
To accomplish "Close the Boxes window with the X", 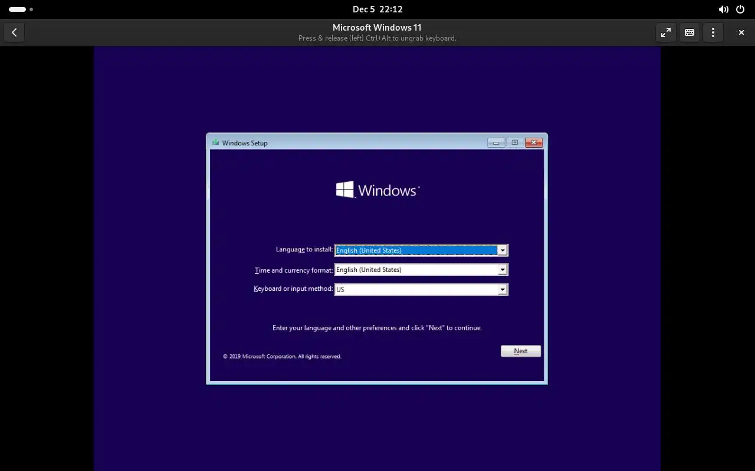I will [x=741, y=32].
